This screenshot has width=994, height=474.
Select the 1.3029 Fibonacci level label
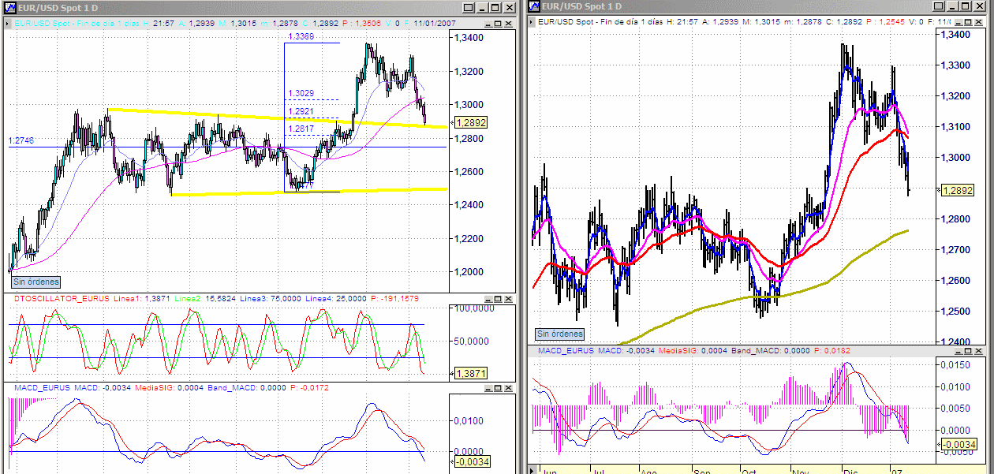tap(301, 93)
